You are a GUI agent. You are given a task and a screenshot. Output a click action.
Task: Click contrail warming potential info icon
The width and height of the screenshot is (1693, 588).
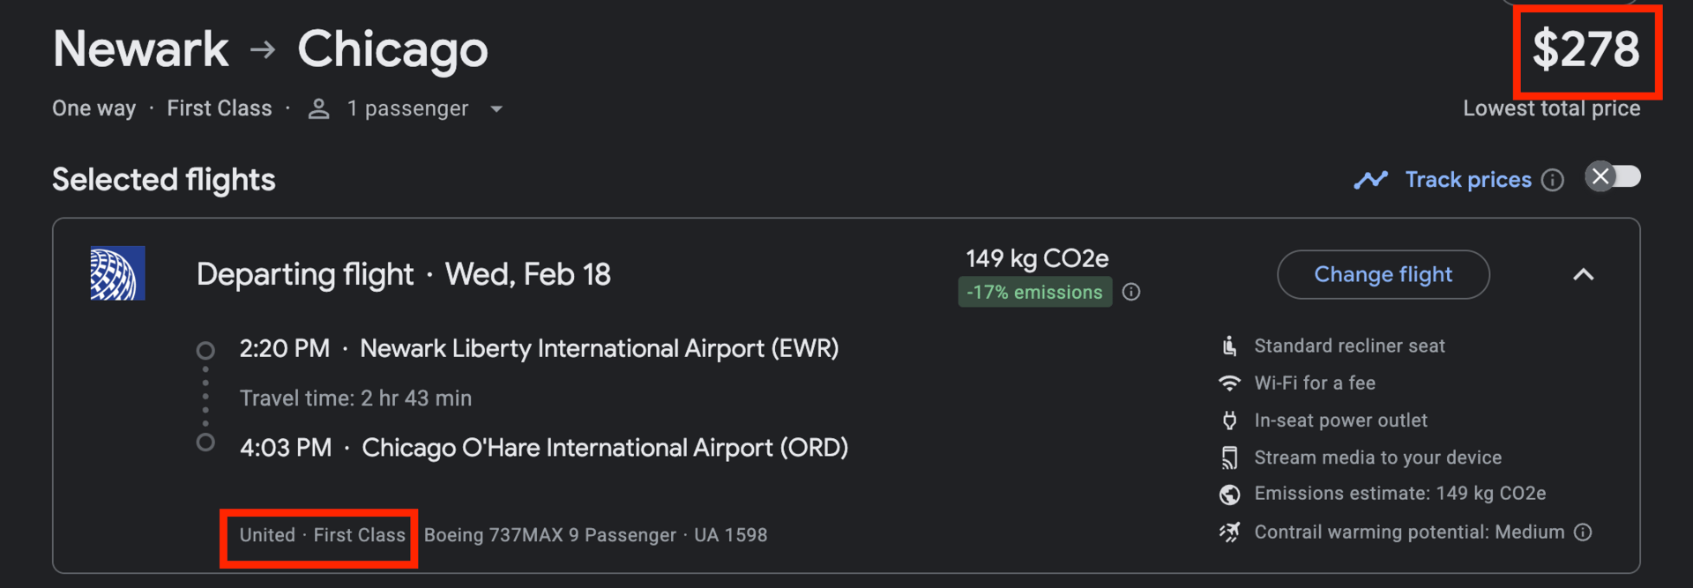(x=1583, y=532)
